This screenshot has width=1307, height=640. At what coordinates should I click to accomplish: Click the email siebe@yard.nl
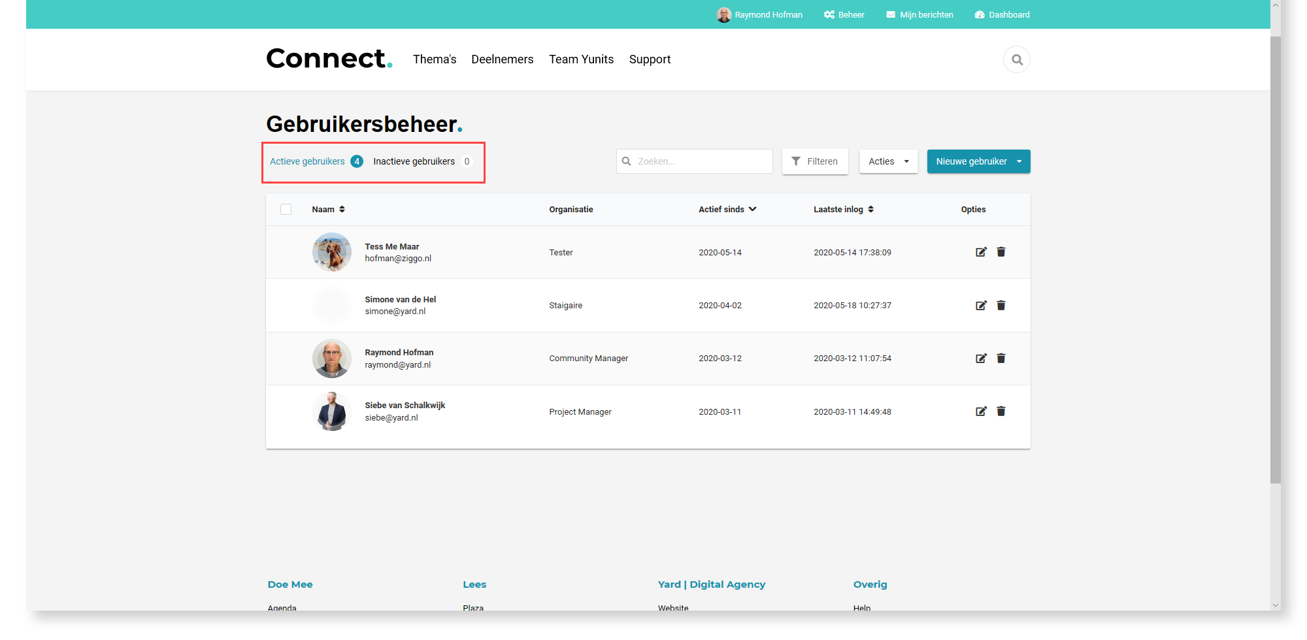coord(391,418)
